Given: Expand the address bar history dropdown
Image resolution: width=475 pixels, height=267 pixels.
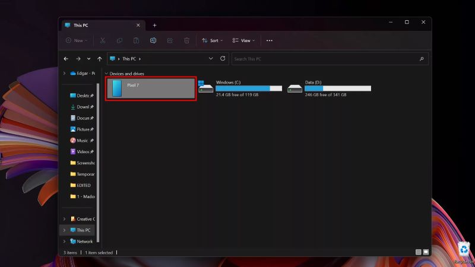Looking at the screenshot, I should (211, 58).
